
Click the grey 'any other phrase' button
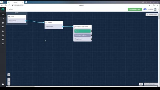pos(82,35)
